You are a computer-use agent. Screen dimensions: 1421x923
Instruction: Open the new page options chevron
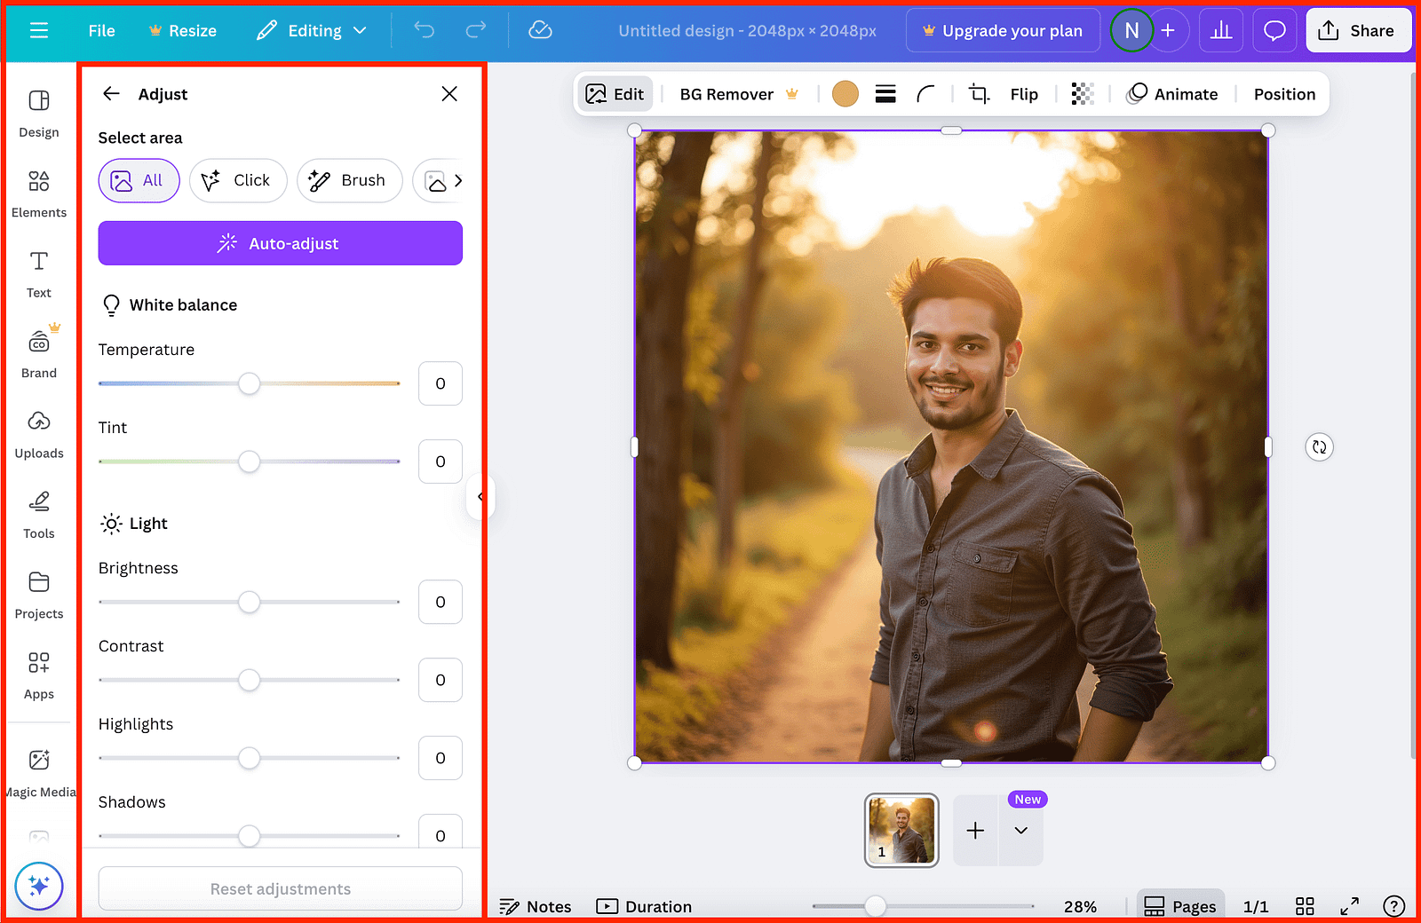[1021, 832]
